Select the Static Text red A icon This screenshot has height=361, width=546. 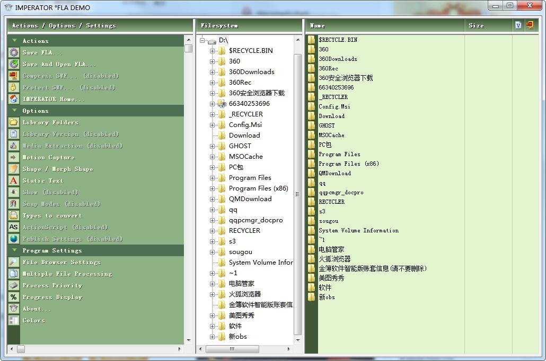(14, 180)
